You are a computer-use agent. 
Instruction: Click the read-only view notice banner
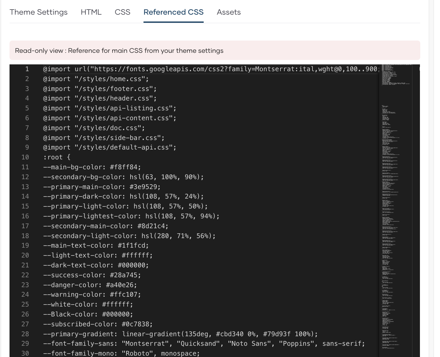click(x=215, y=50)
